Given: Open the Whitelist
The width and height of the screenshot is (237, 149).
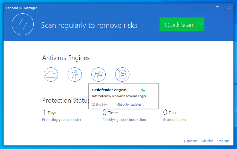Looking at the screenshot, I should pyautogui.click(x=207, y=141).
